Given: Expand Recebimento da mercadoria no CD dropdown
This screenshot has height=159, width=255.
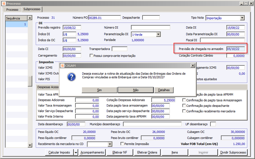Looking at the screenshot, I should [110, 144].
